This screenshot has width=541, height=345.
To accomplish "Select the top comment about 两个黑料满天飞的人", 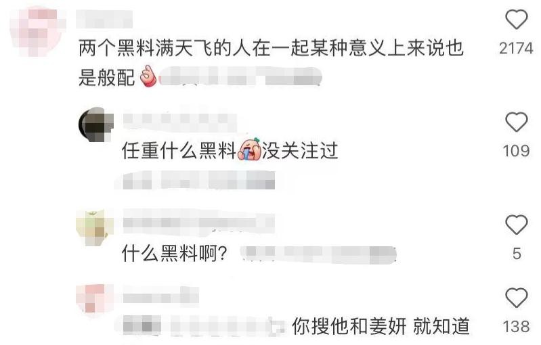I will 271,62.
